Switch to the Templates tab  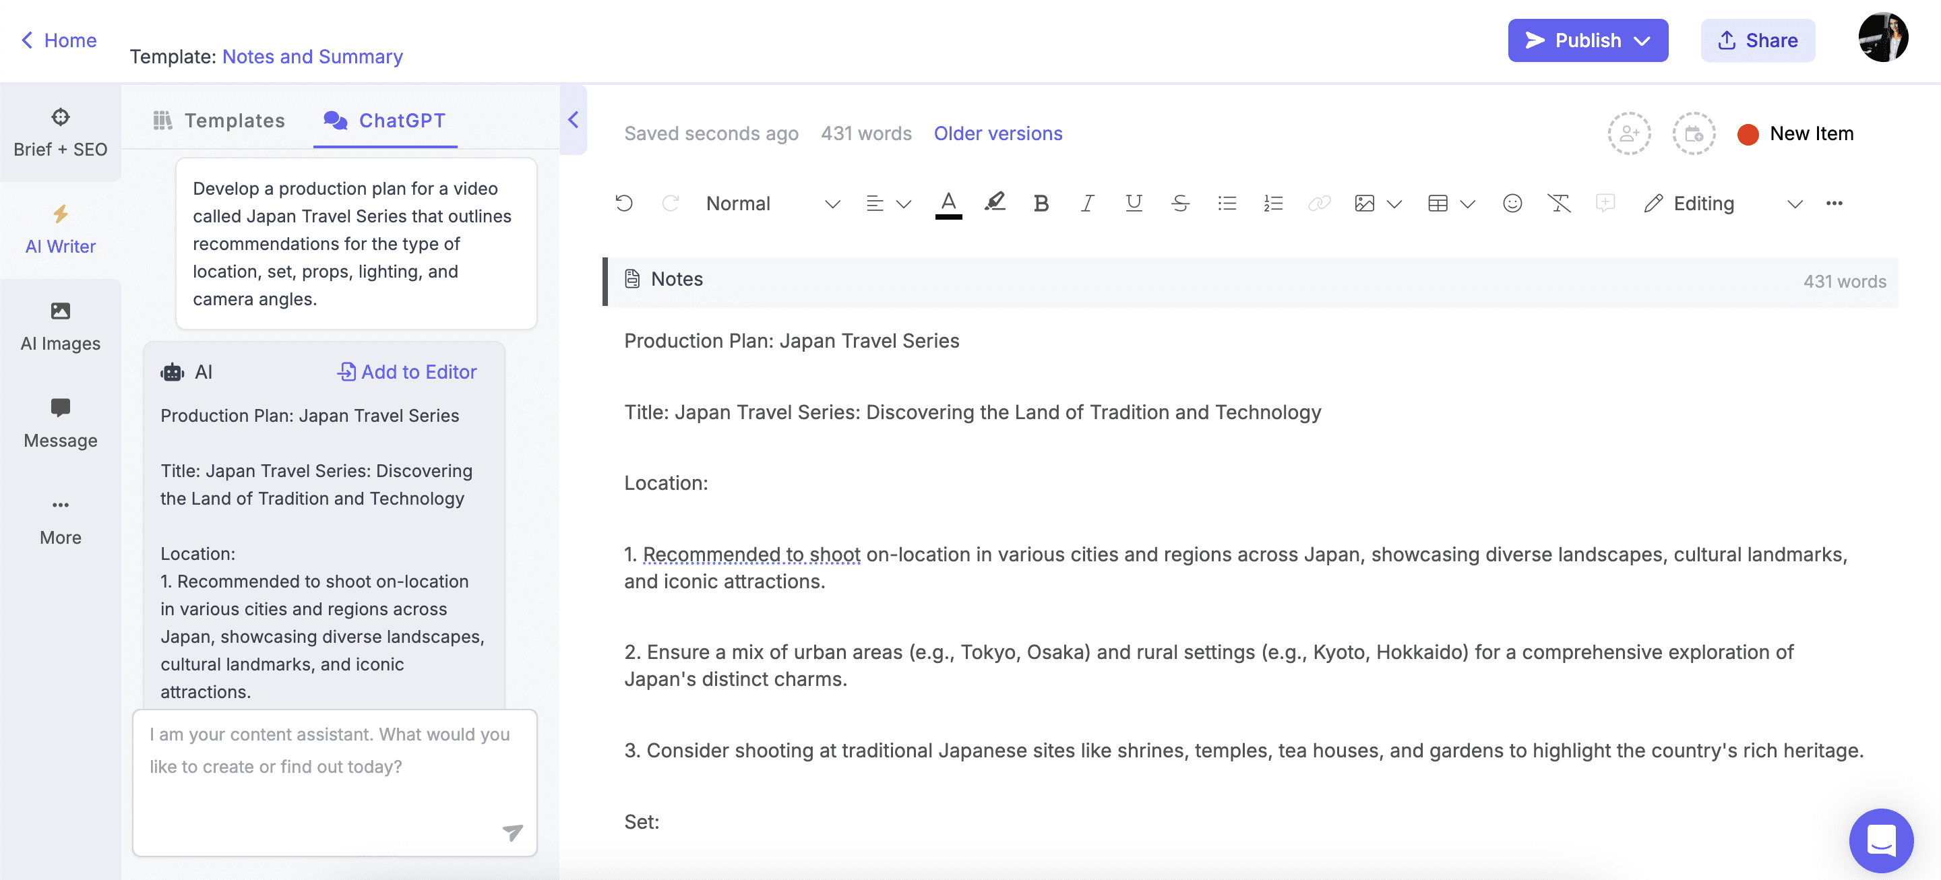pos(218,120)
